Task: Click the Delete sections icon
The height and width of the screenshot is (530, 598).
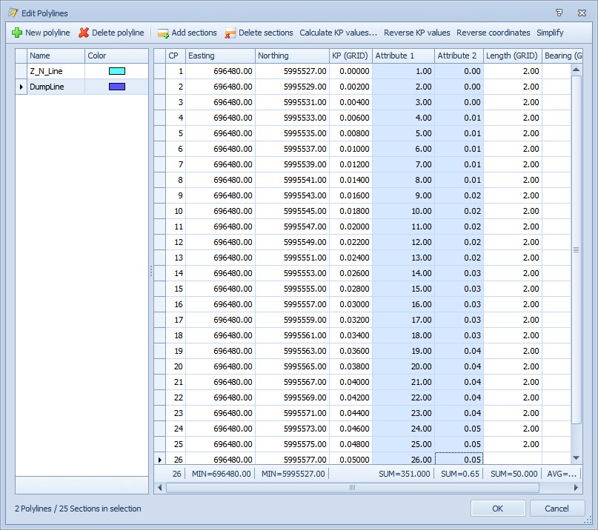Action: pyautogui.click(x=230, y=33)
